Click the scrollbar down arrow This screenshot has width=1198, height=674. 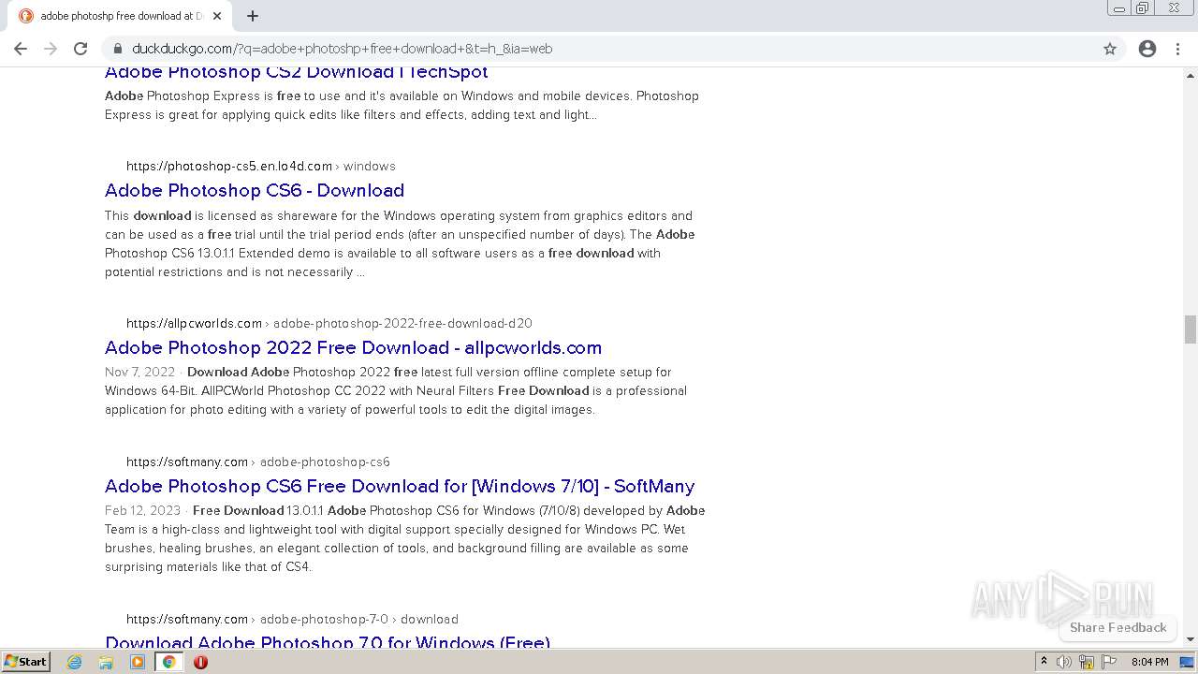point(1190,639)
